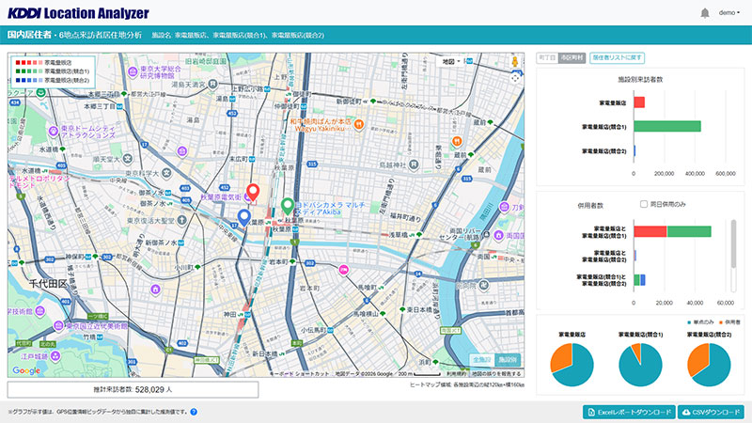
Task: Click the green map pin marker
Action: pyautogui.click(x=287, y=206)
